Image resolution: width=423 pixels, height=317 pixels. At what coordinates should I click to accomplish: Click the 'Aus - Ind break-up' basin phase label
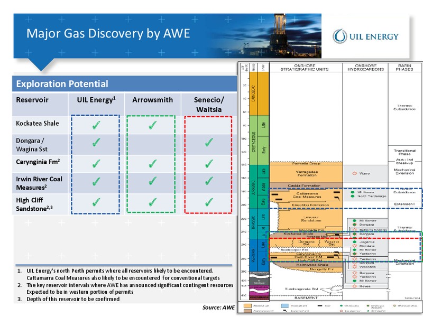pyautogui.click(x=404, y=161)
